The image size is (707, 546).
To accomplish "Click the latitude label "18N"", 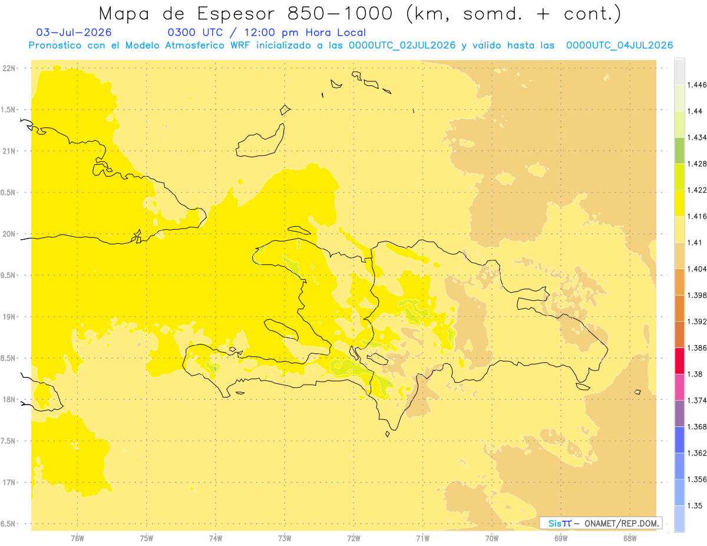I will point(8,399).
